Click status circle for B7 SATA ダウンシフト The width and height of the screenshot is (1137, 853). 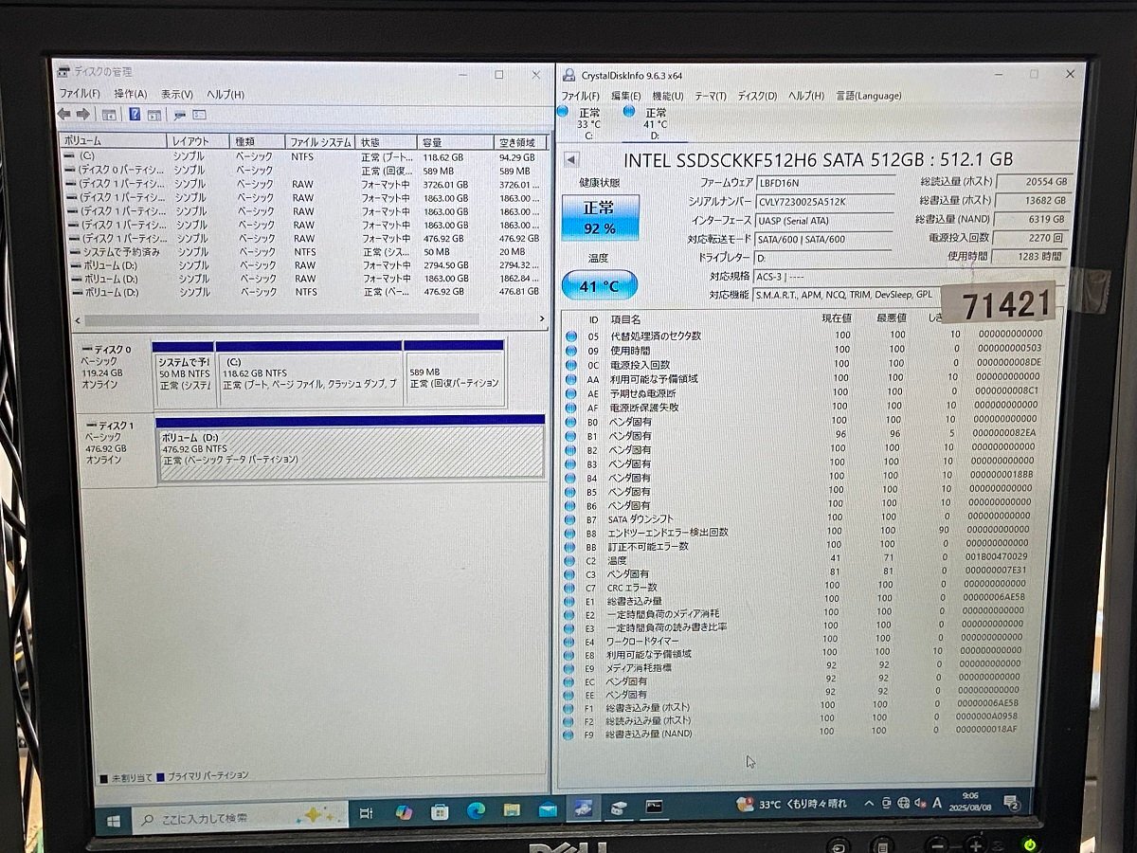(x=571, y=518)
